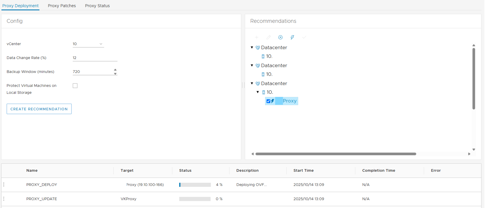Switch to the Proxy Patches tab

(x=62, y=6)
